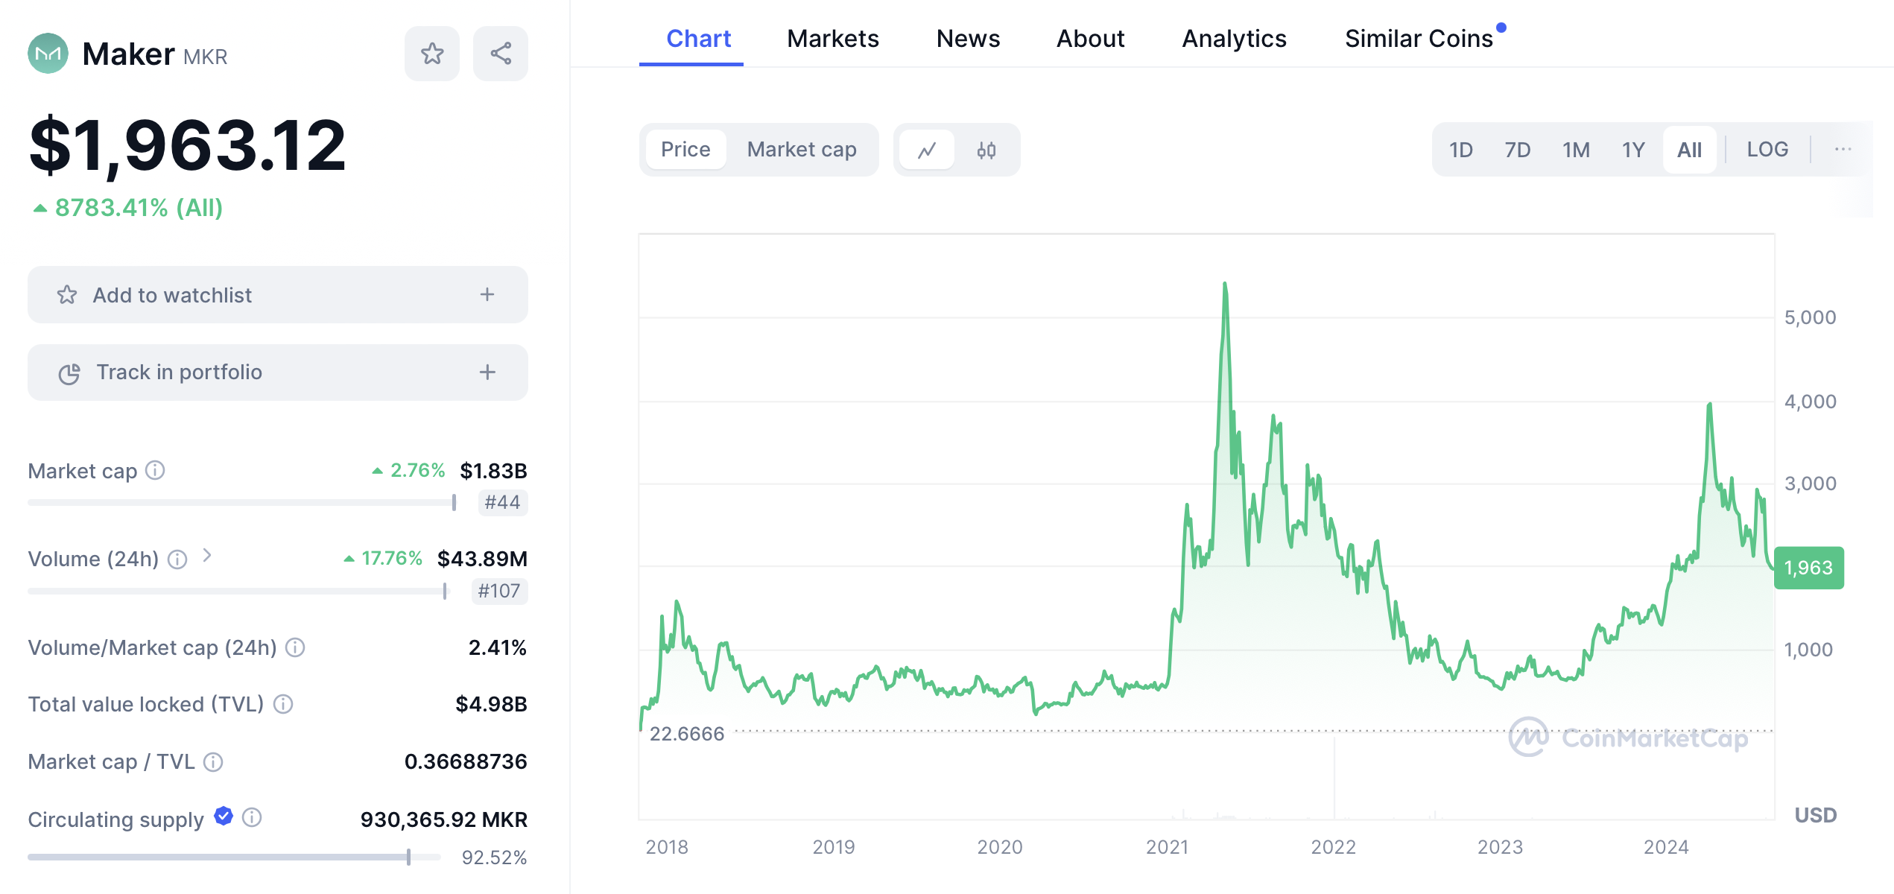Screen dimensions: 1894x894
Task: Click the Circulating supply progress bar
Action: click(x=235, y=857)
